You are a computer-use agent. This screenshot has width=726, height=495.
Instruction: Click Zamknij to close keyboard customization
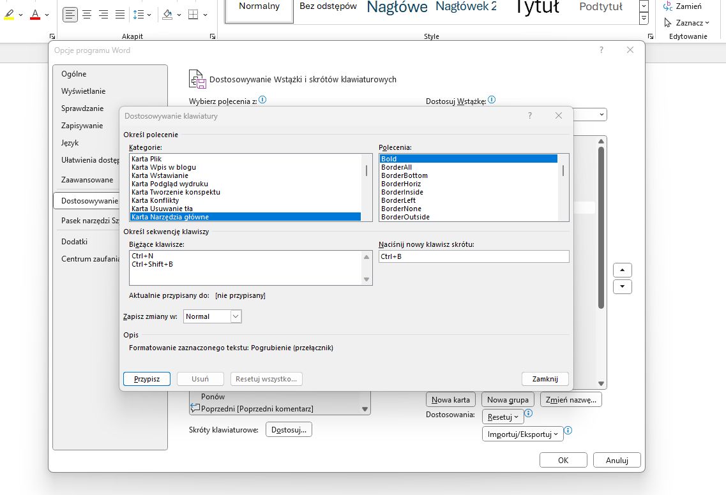(545, 379)
